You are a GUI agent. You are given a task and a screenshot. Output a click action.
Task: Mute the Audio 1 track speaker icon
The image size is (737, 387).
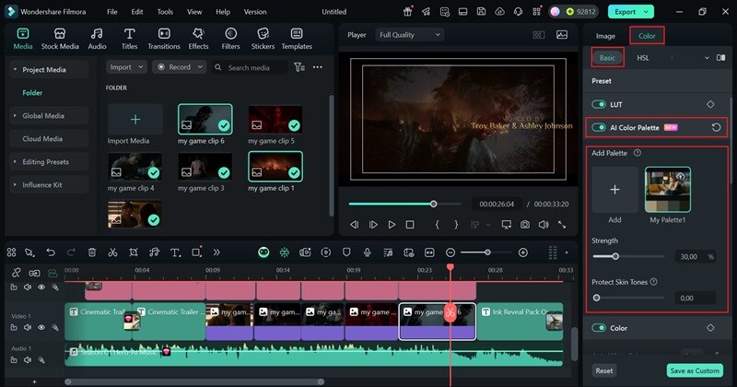click(28, 359)
